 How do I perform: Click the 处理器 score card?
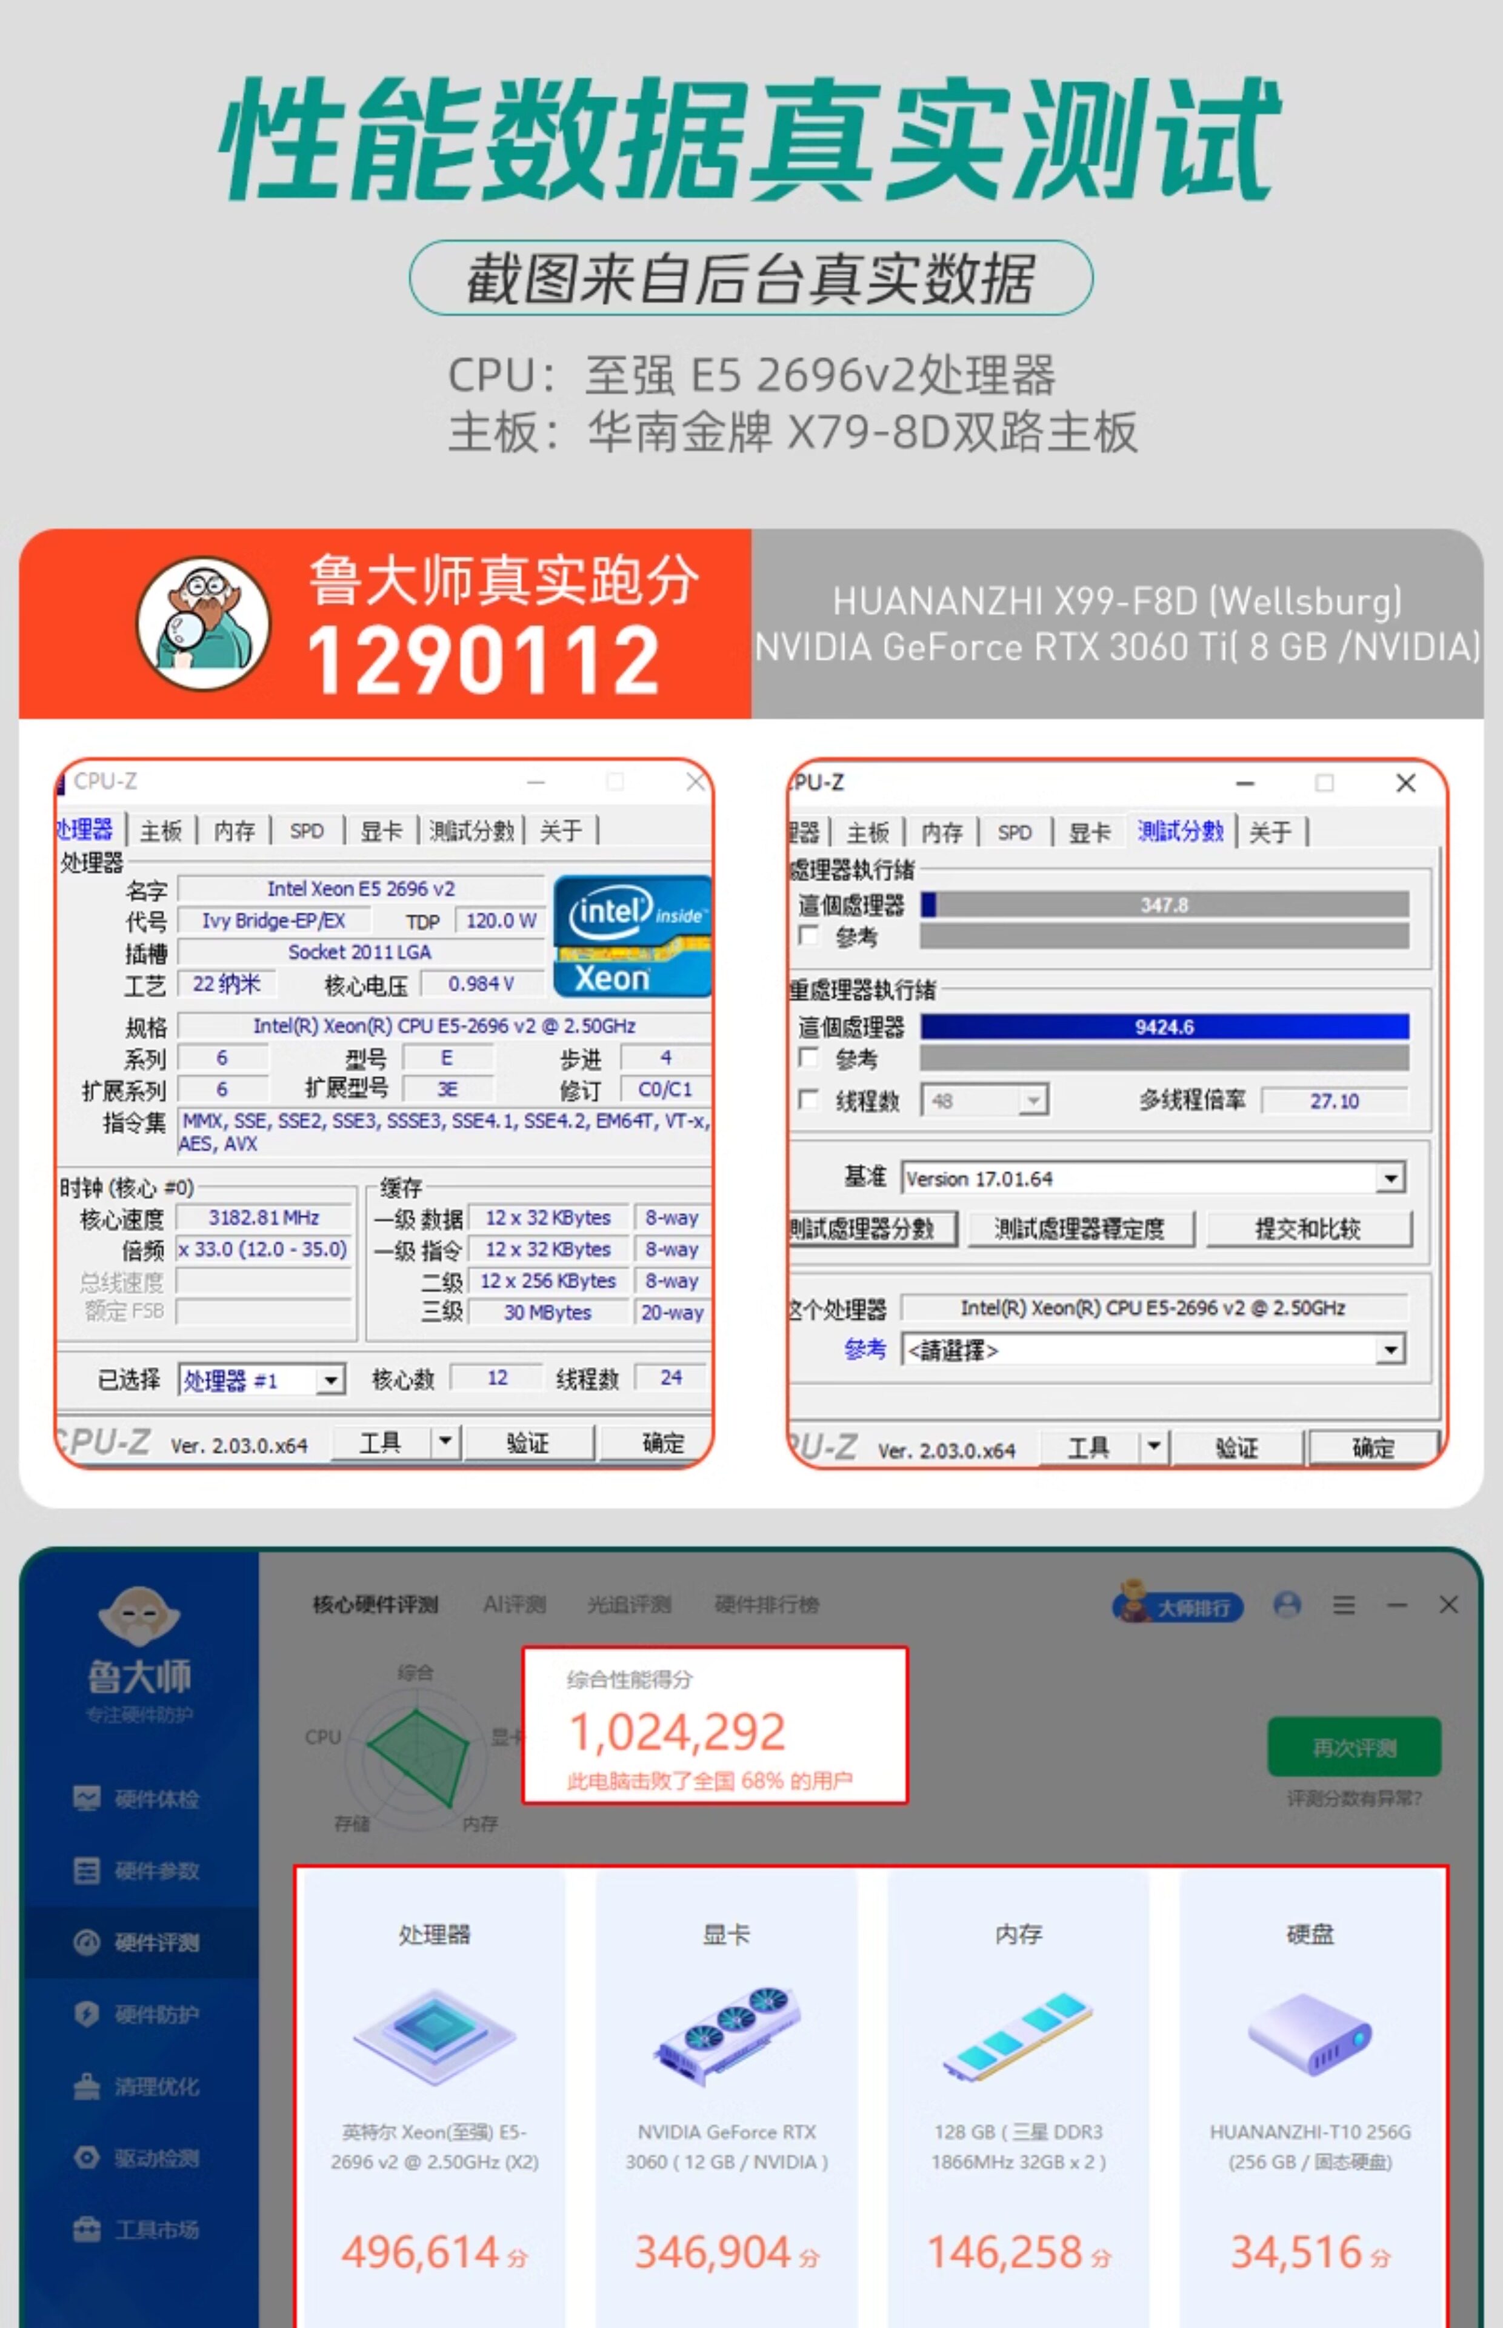click(x=435, y=2089)
